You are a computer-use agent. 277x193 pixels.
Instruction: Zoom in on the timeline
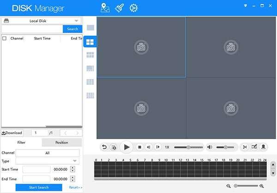pyautogui.click(x=262, y=186)
